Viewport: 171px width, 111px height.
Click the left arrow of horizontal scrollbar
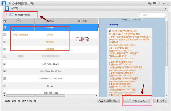pos(4,96)
